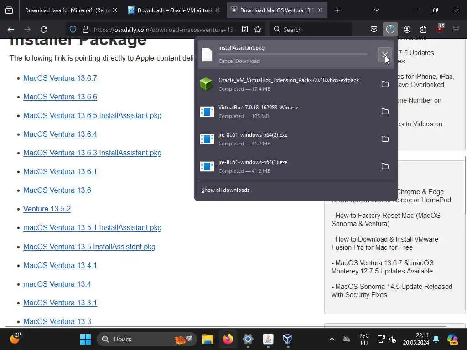Click the browser Search box
The height and width of the screenshot is (350, 467).
(x=311, y=30)
